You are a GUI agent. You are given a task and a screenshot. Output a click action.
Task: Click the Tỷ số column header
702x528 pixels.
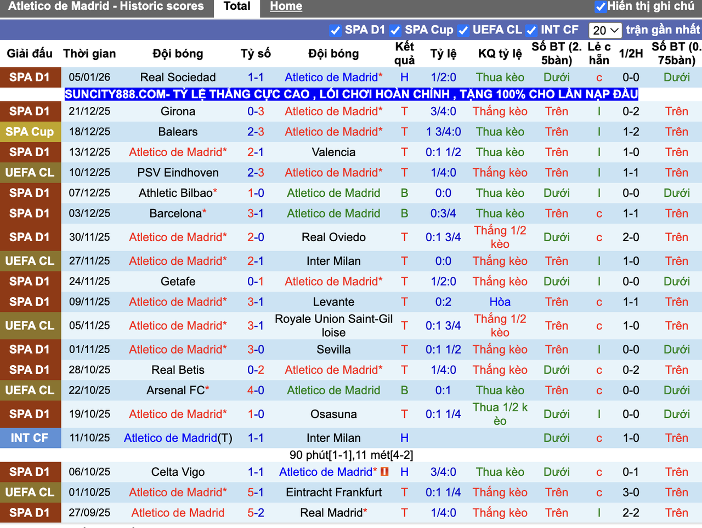pyautogui.click(x=256, y=54)
